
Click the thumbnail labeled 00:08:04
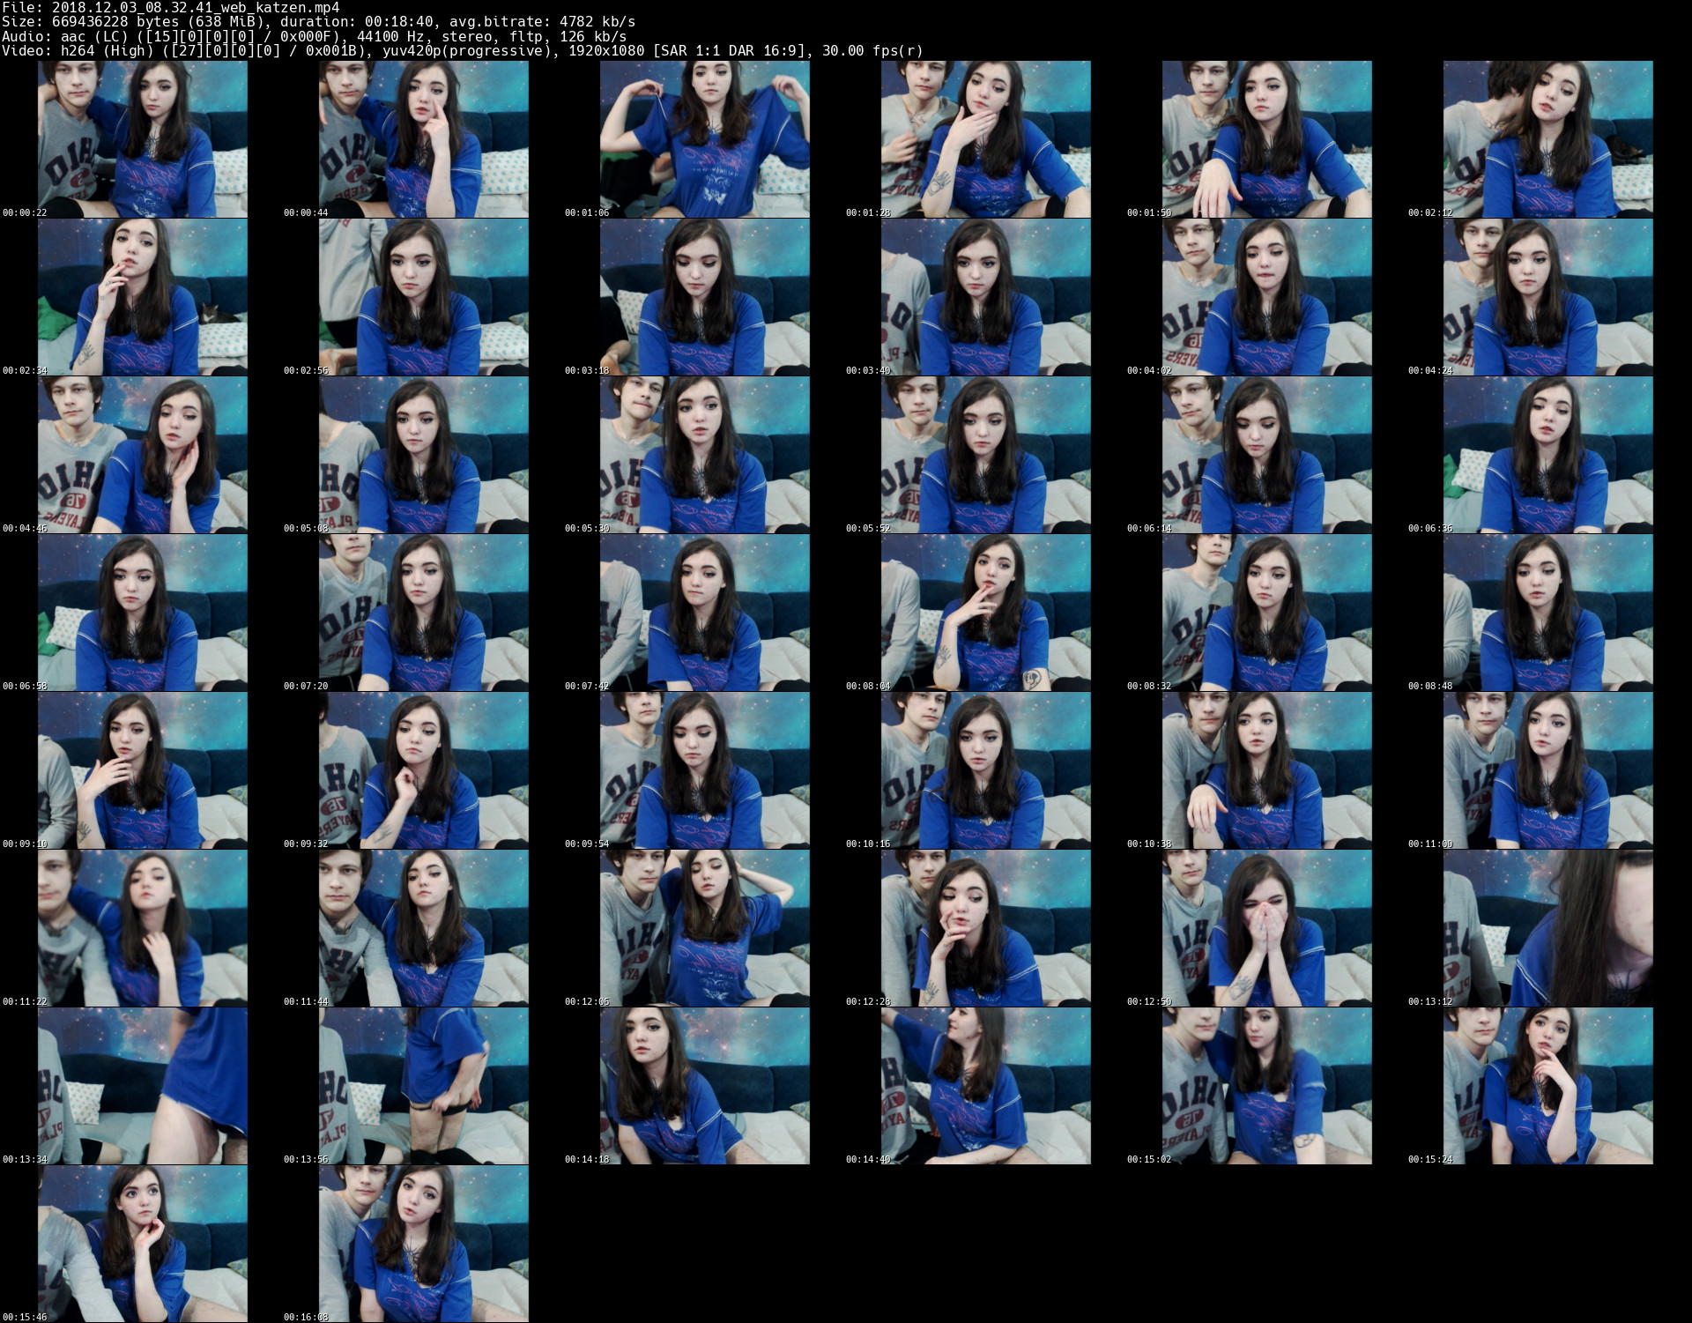(x=986, y=613)
